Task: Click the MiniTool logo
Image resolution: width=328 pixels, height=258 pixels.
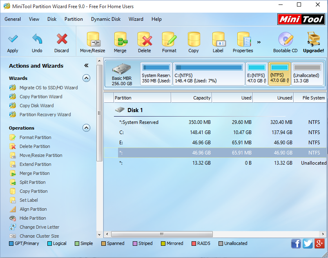Action: [301, 19]
